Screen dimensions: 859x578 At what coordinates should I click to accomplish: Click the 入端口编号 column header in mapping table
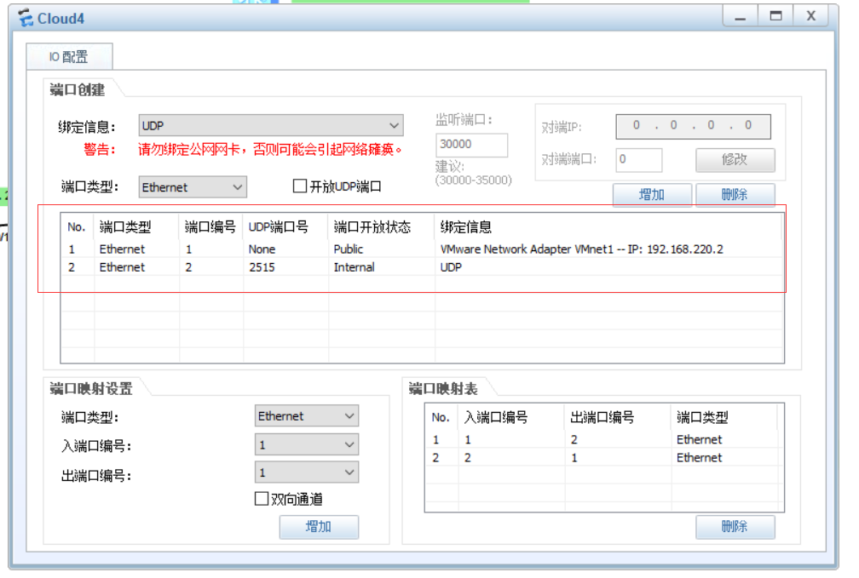(x=511, y=417)
